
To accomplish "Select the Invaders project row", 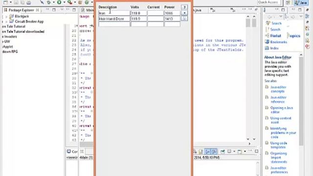I will point(10,37).
